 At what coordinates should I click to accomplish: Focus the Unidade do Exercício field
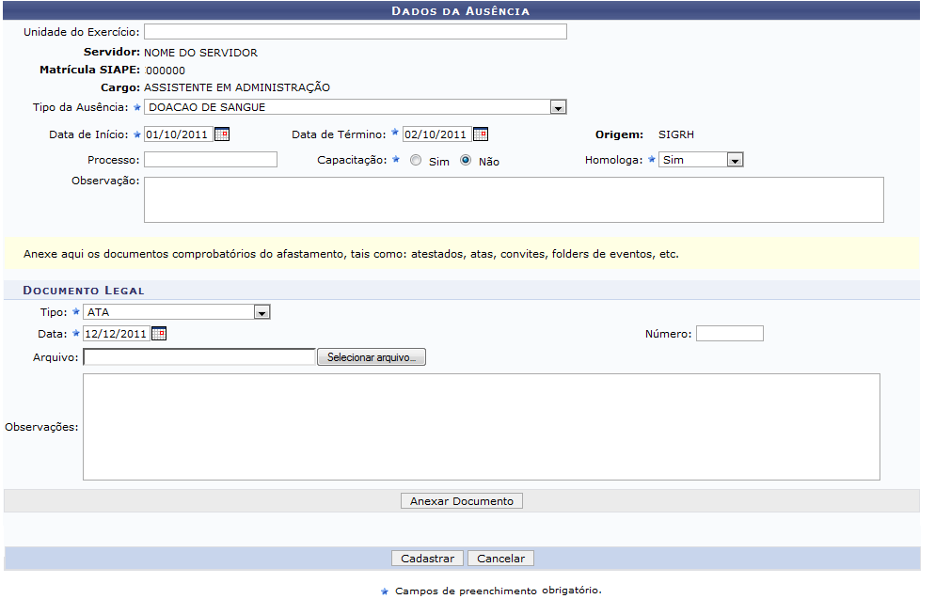[355, 32]
